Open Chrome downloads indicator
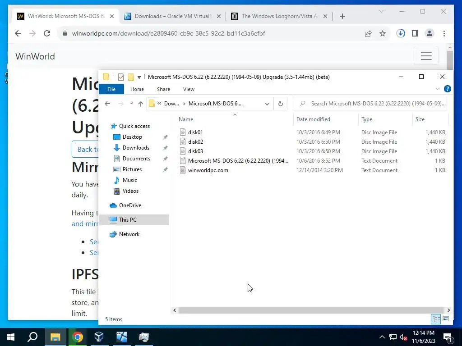 401,33
